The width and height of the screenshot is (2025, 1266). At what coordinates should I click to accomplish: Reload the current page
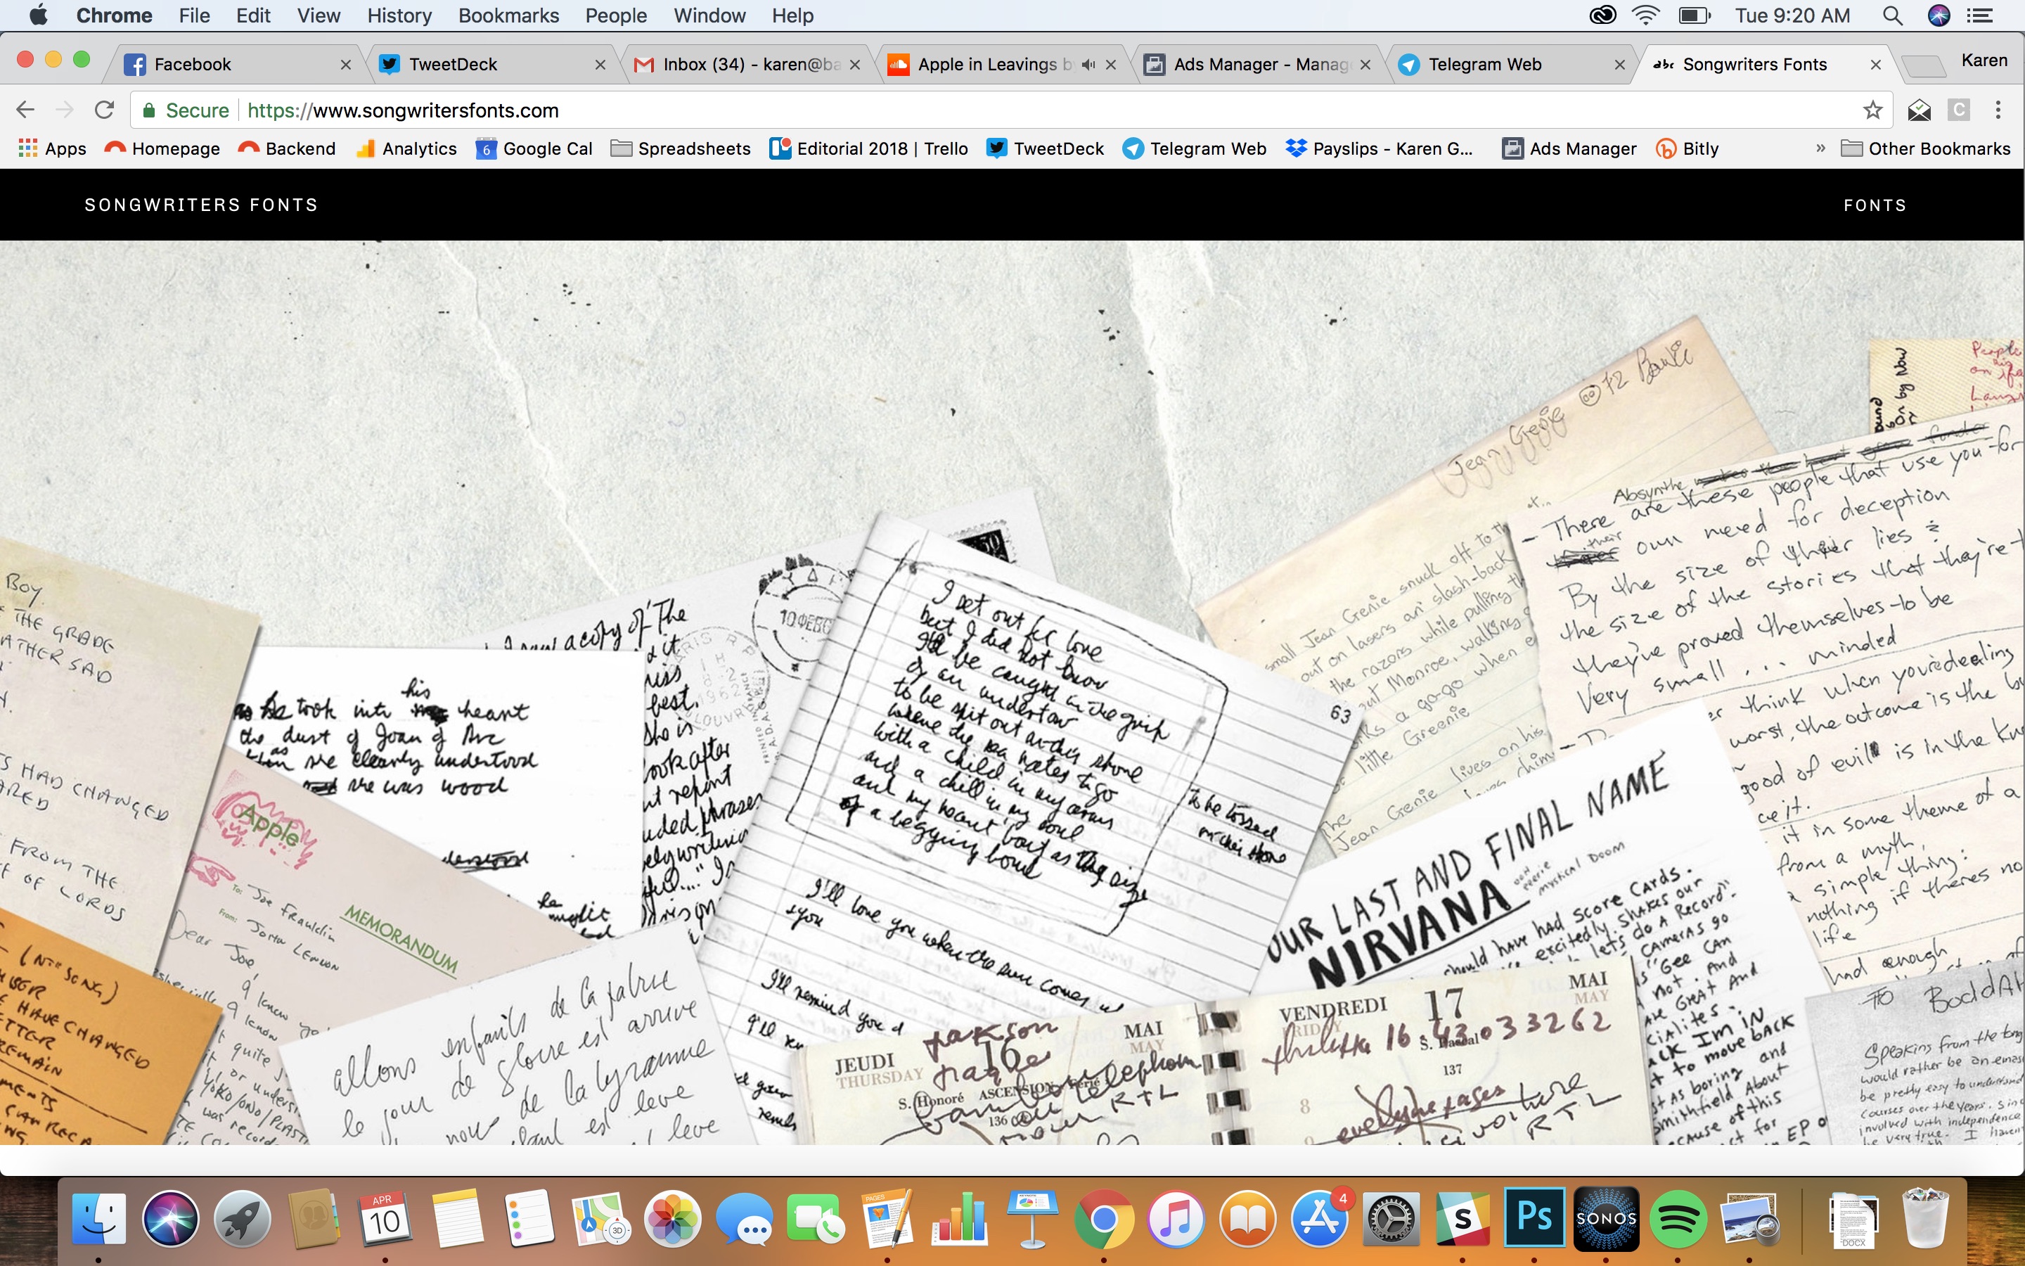(104, 110)
